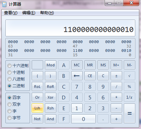Click the equals button
The image size is (141, 129).
click(x=130, y=114)
